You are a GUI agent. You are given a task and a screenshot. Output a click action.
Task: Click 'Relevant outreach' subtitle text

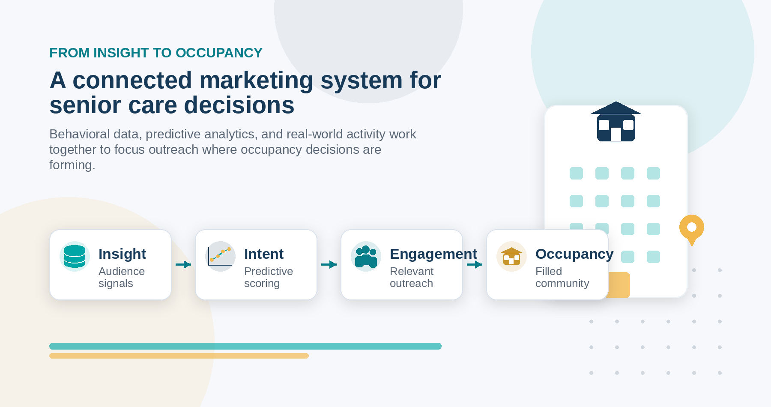point(412,277)
